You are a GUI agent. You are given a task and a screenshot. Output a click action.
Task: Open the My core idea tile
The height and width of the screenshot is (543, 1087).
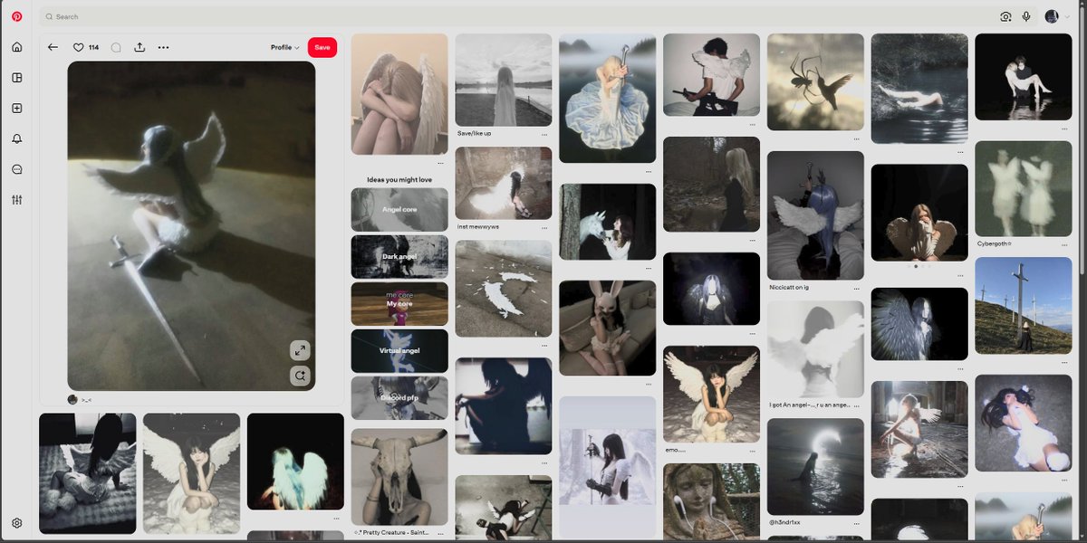pos(399,304)
